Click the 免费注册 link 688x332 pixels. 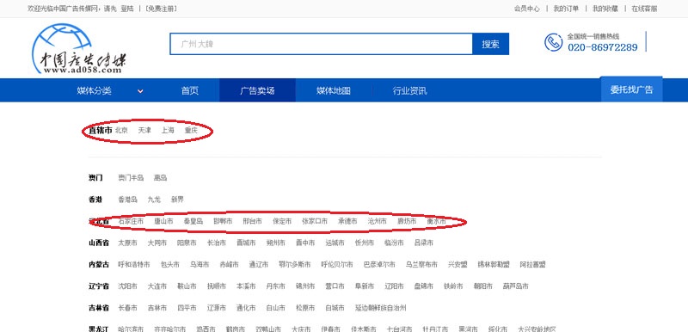tap(161, 9)
